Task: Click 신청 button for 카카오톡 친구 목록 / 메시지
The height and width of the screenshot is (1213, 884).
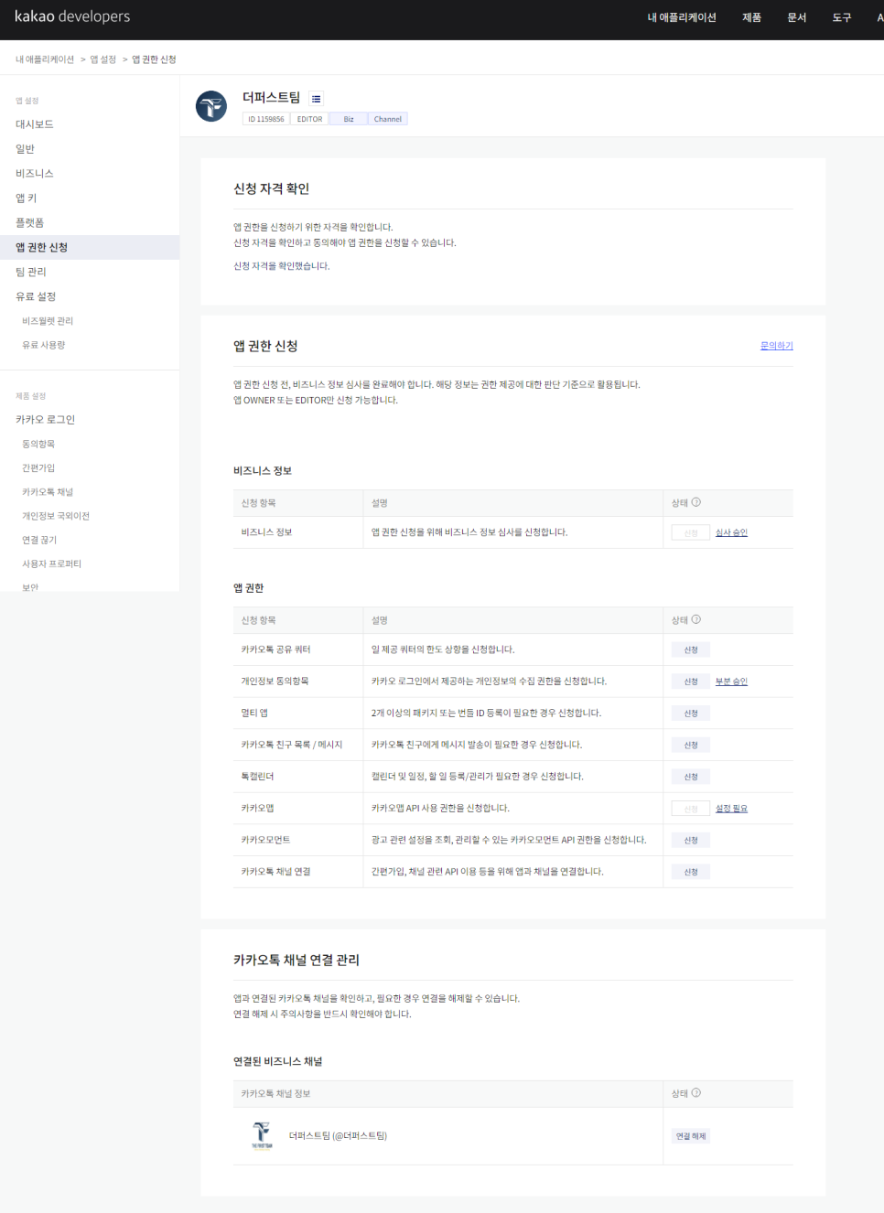Action: (691, 745)
